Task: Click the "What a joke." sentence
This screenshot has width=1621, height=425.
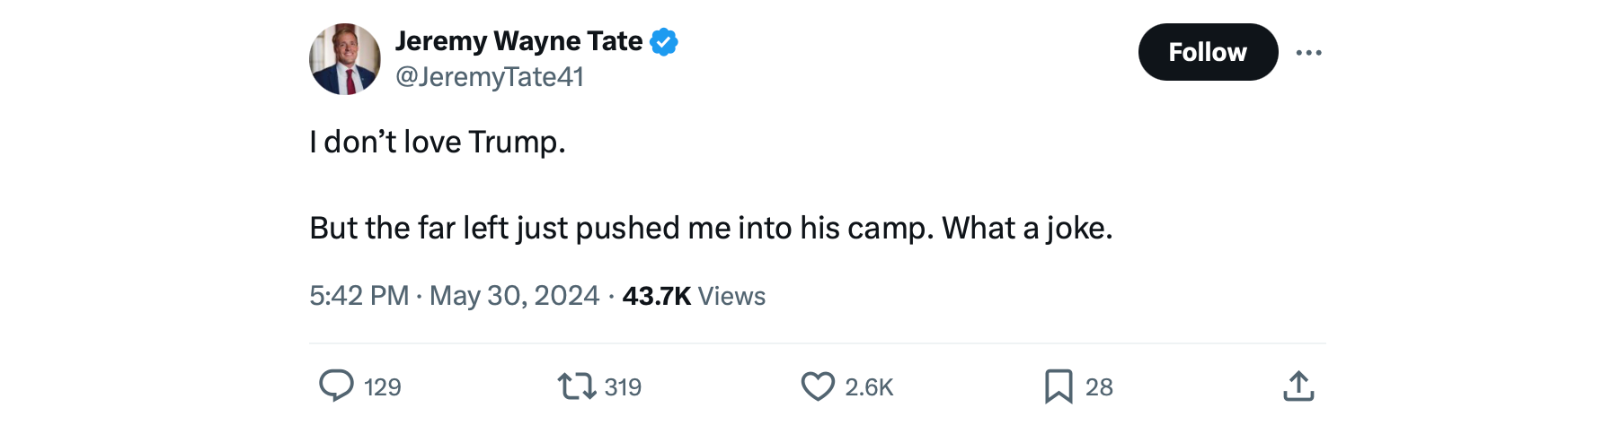Action: (1027, 228)
